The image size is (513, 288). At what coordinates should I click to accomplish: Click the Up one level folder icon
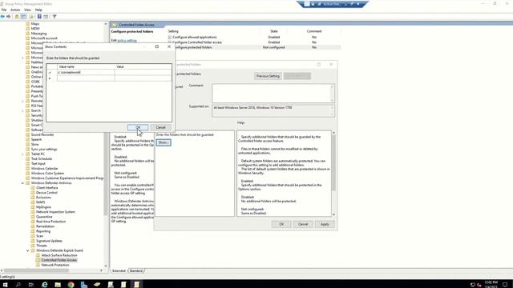[17, 16]
